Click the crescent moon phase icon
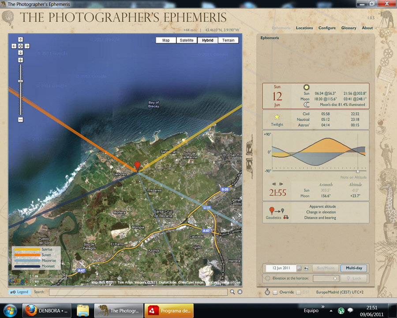The width and height of the screenshot is (397, 318). coord(307,105)
